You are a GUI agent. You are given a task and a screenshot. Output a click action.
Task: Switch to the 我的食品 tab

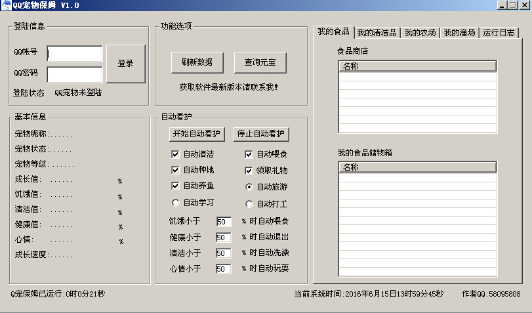(x=333, y=31)
